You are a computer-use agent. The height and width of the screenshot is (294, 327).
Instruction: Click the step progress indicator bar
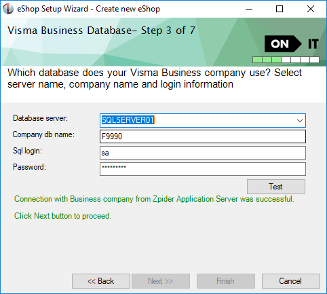tap(286, 60)
